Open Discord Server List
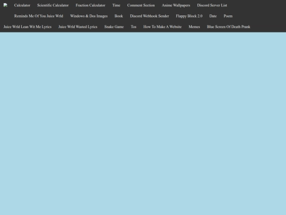Viewport: 286px width, 215px height. point(212,5)
